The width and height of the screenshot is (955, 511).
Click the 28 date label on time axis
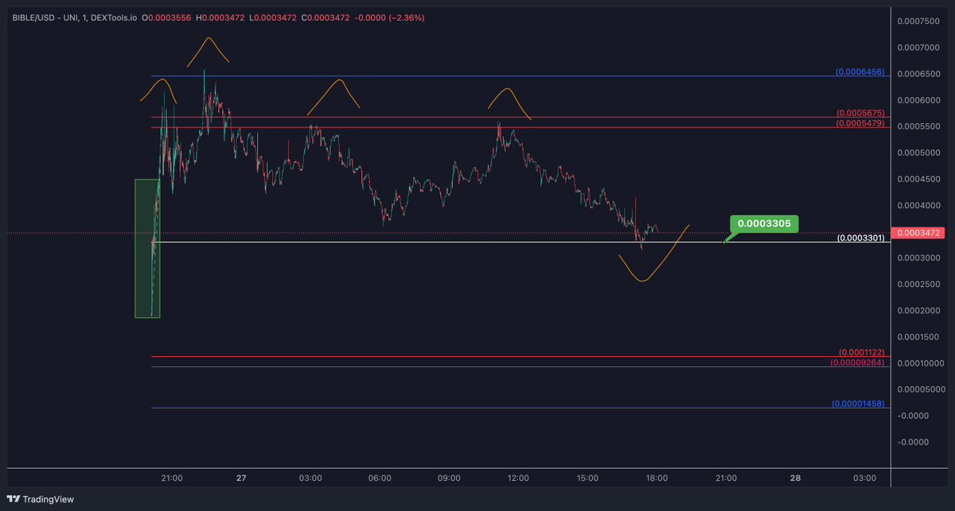click(795, 478)
